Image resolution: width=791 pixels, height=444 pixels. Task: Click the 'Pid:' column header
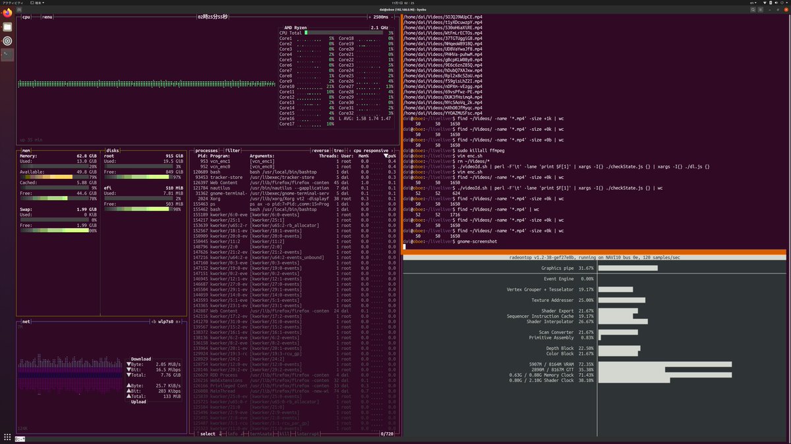click(202, 156)
